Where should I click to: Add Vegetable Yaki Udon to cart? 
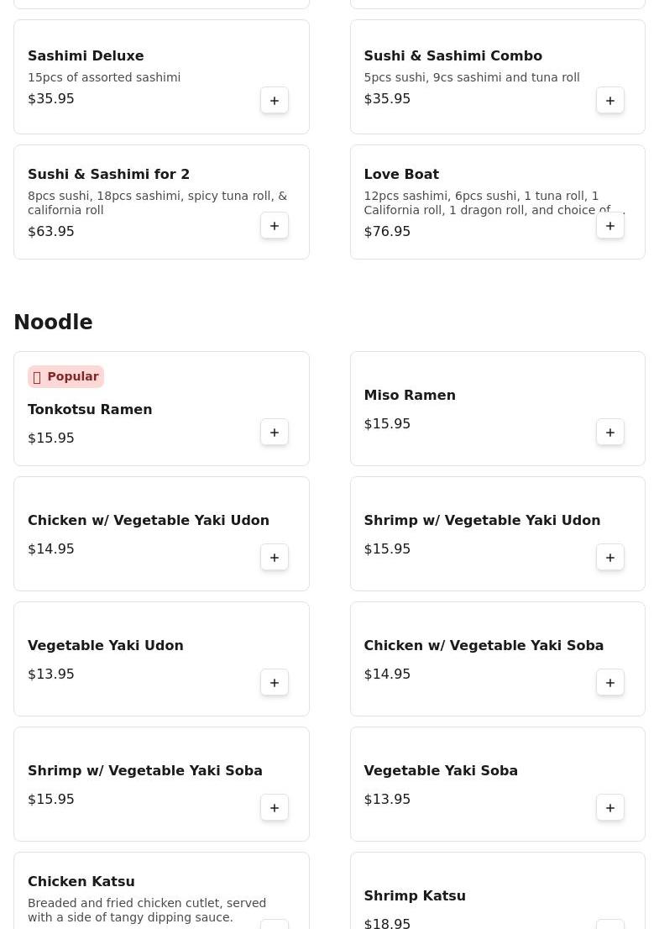pos(275,683)
